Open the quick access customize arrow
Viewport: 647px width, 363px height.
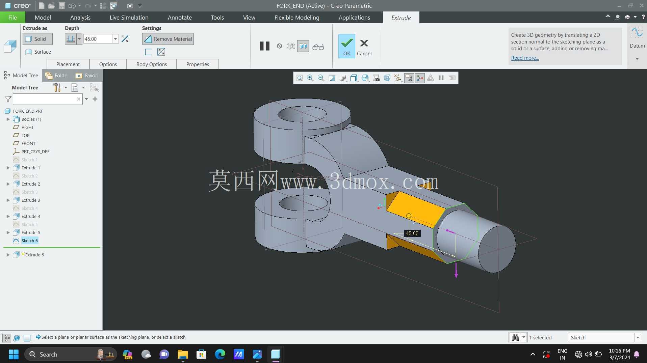[140, 6]
